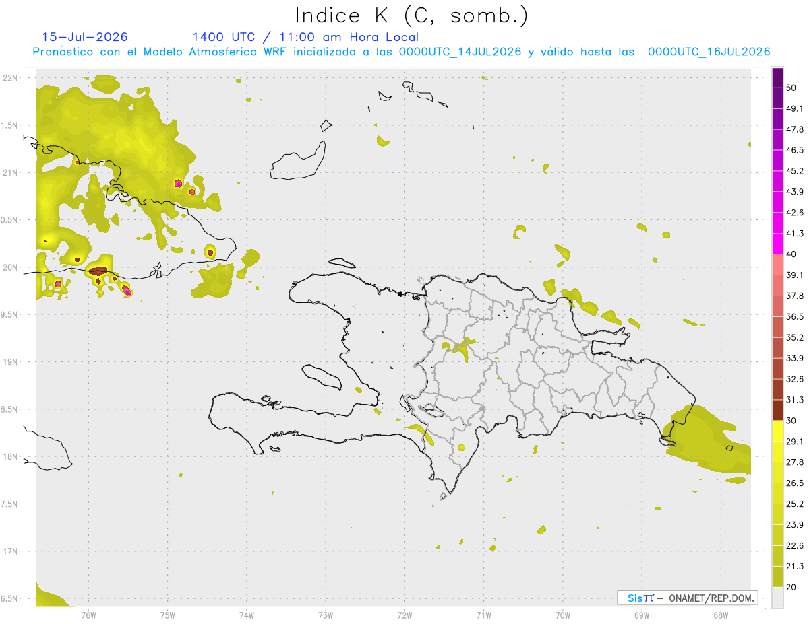Click the colorbar label '20'
Screen dimensions: 809x624
click(x=791, y=587)
